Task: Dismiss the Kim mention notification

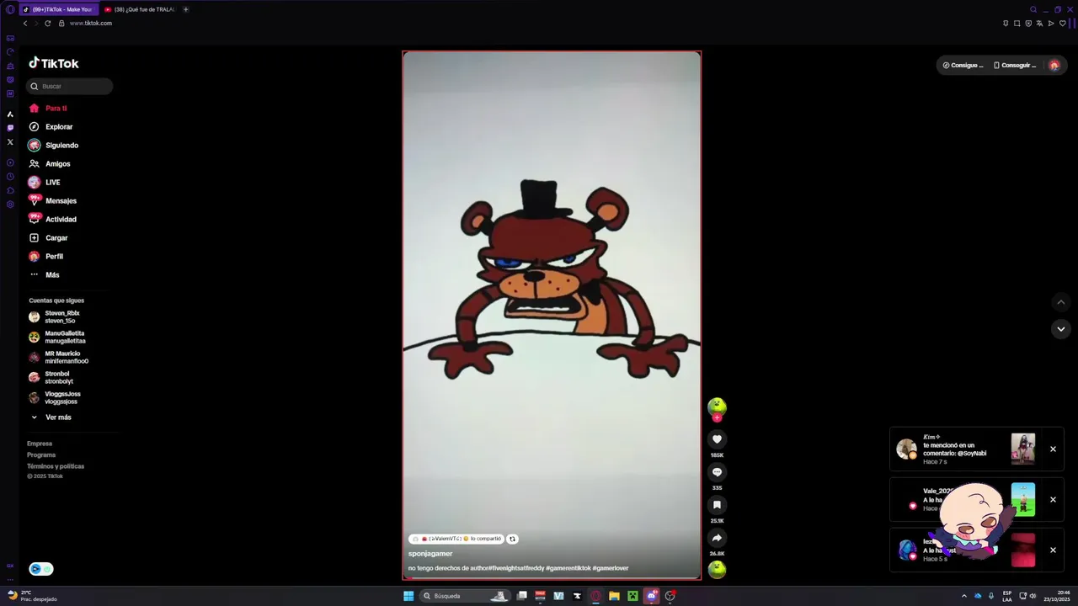Action: pos(1053,449)
